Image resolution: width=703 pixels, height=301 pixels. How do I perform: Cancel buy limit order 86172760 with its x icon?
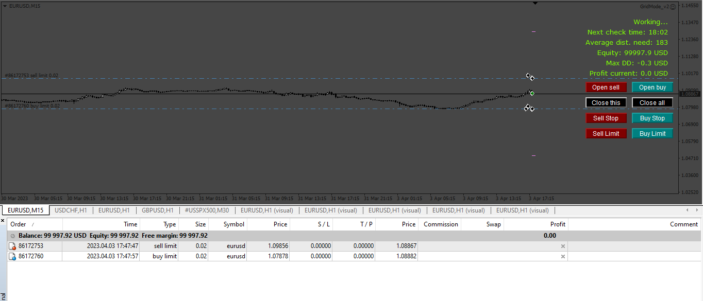click(563, 256)
